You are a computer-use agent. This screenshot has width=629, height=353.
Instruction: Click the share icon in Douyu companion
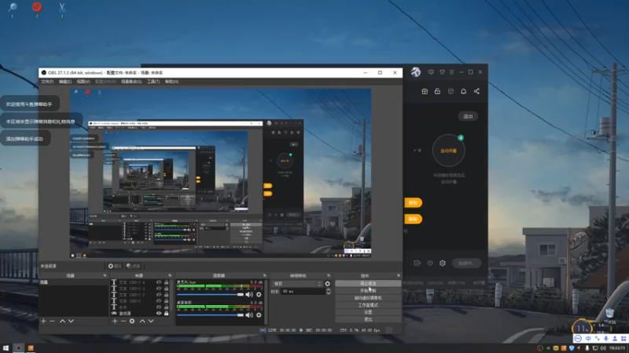coord(476,91)
